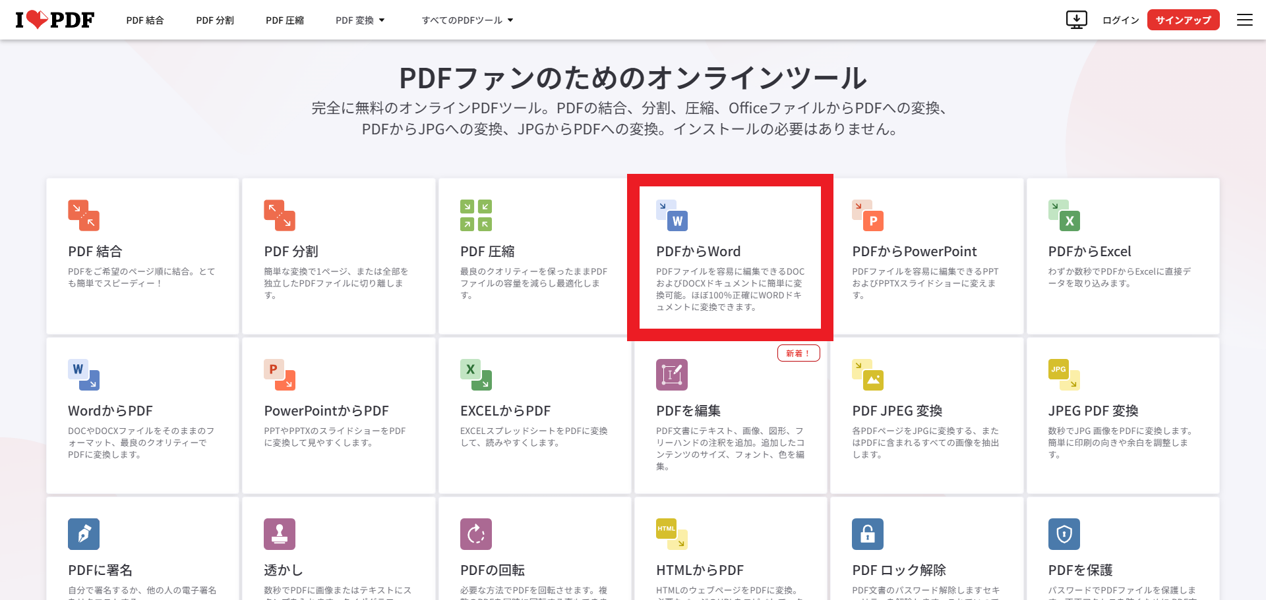Click the PDF 結合 card description text
This screenshot has width=1266, height=600.
(142, 277)
